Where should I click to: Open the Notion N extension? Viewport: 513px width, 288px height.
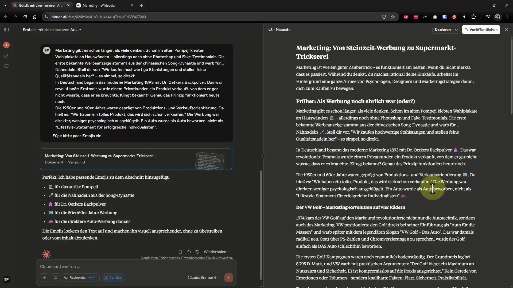point(464,17)
